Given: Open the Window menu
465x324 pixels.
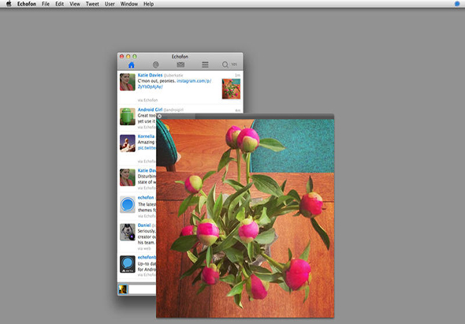Looking at the screenshot, I should [129, 4].
